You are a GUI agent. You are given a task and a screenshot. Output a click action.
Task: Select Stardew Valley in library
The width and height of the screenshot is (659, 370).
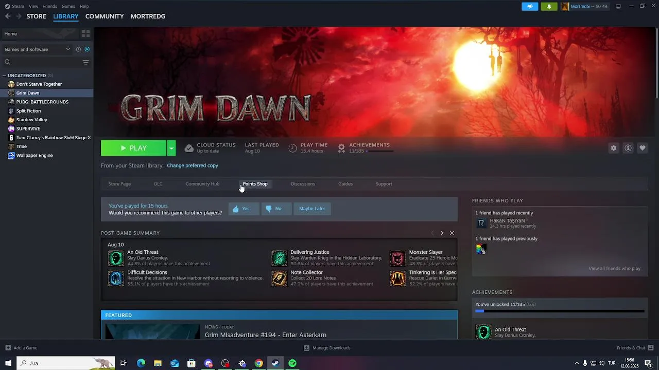point(46,120)
